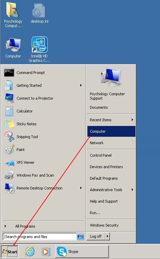Expand the Remote Desktop Connection submenu arrow
This screenshot has height=259, width=160.
pyautogui.click(x=81, y=188)
